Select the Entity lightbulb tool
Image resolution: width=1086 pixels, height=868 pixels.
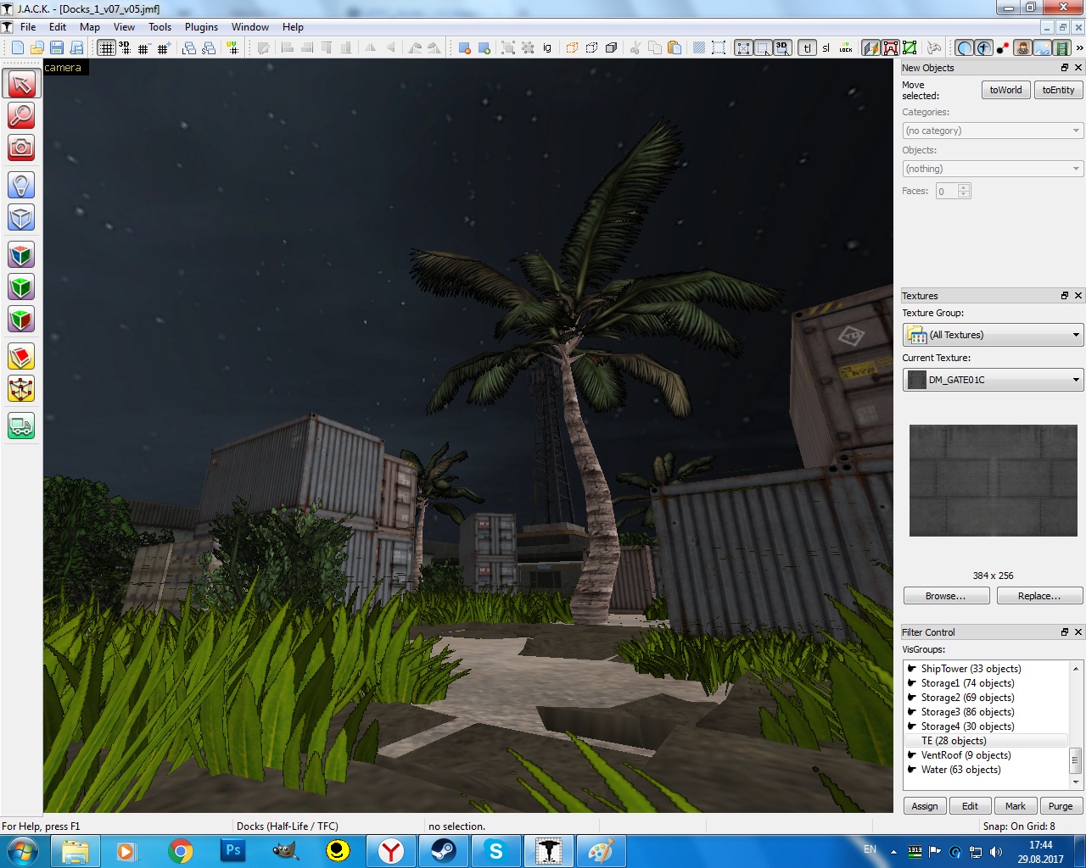tap(21, 185)
